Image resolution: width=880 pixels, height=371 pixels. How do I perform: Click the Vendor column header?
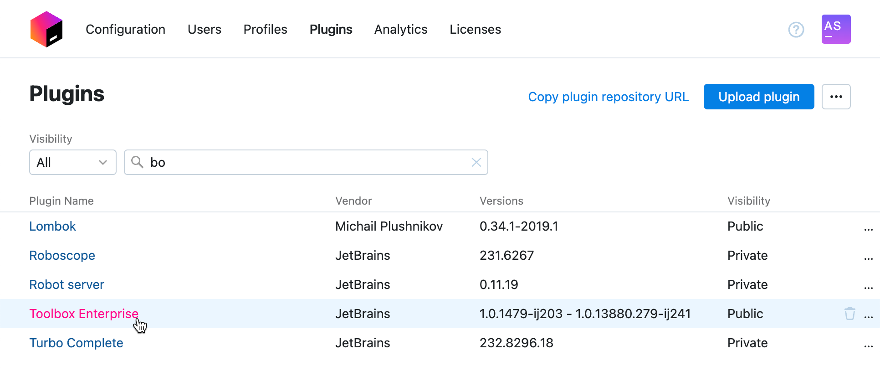(x=353, y=201)
